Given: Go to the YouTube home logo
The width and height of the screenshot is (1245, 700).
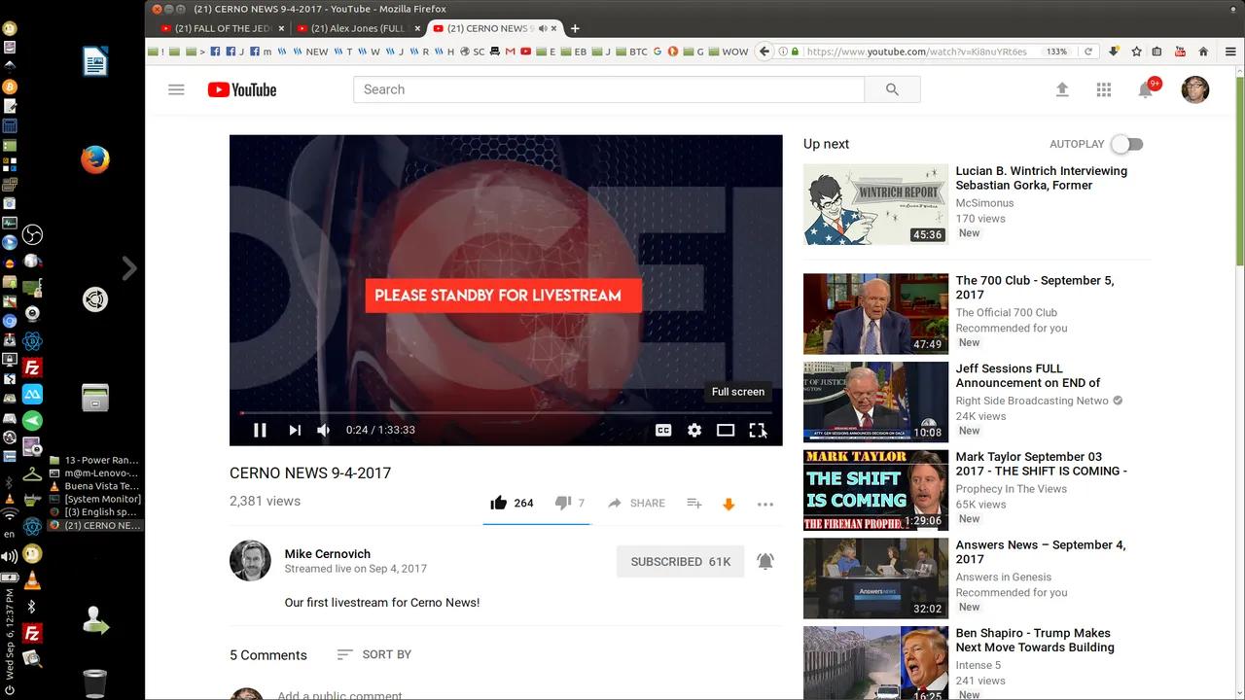Looking at the screenshot, I should pos(242,89).
